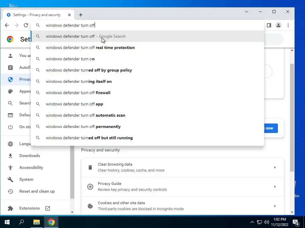
Task: Reload the page with the refresh icon
Action: coord(26,25)
